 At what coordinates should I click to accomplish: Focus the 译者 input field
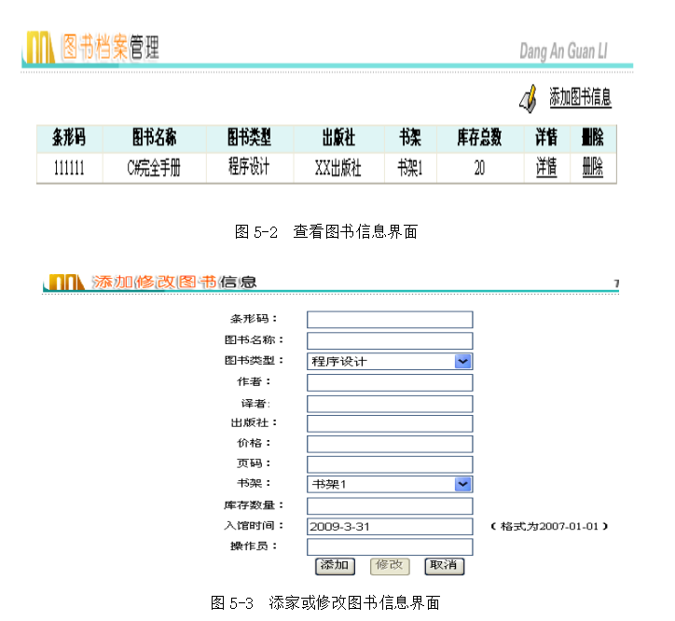[390, 404]
